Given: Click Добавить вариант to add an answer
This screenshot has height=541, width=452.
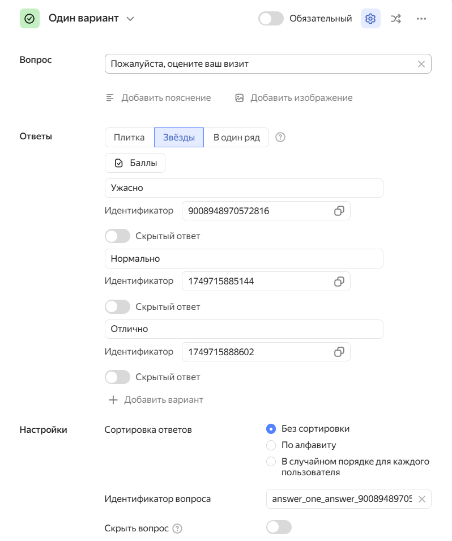Looking at the screenshot, I should tap(156, 400).
